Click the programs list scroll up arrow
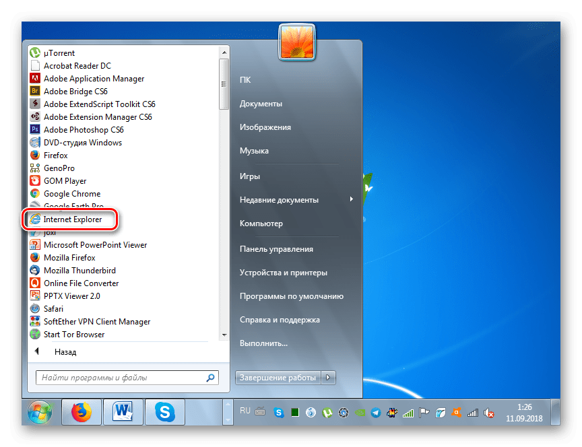The width and height of the screenshot is (582, 447). pos(224,53)
